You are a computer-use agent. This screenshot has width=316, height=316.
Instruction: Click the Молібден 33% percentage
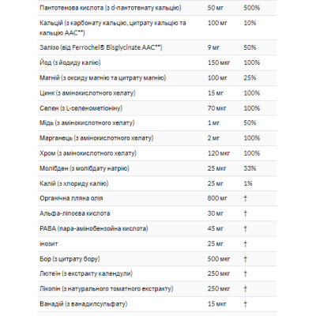coord(250,168)
